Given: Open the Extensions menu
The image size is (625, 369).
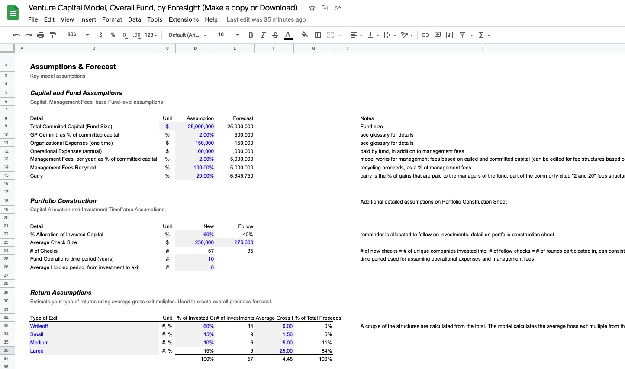Looking at the screenshot, I should (184, 19).
